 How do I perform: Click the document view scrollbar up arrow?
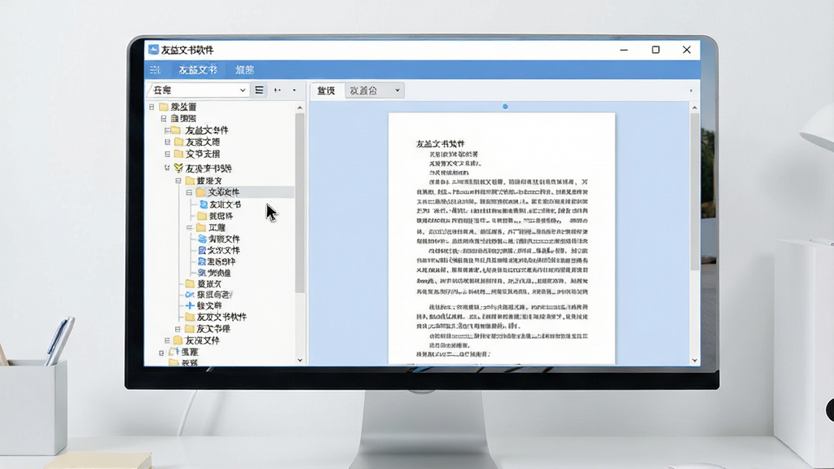point(694,108)
